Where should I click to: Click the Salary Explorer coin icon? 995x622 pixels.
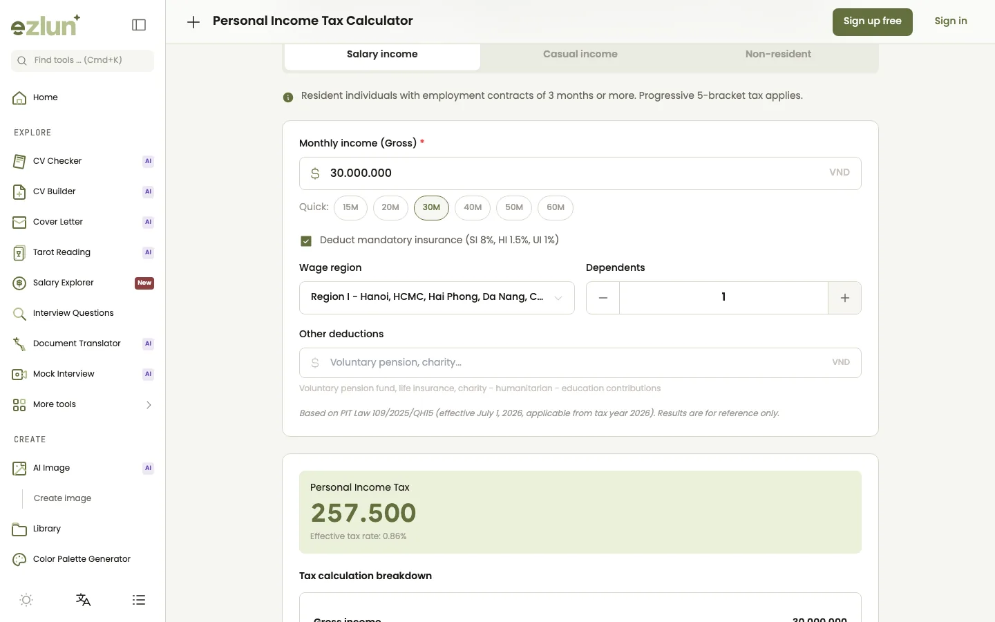pos(19,283)
